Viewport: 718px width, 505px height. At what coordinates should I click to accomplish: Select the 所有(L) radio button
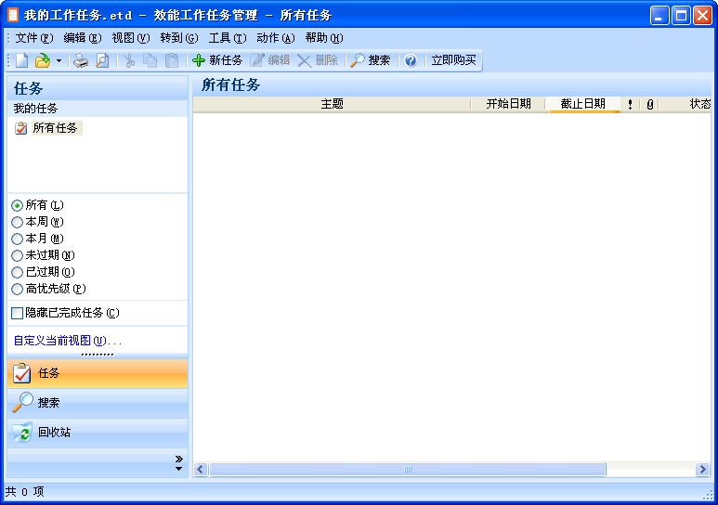tap(17, 205)
